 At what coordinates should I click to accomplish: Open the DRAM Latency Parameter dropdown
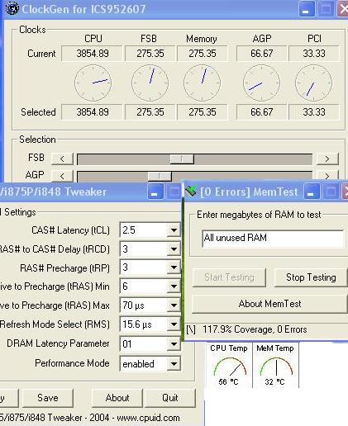pyautogui.click(x=174, y=344)
